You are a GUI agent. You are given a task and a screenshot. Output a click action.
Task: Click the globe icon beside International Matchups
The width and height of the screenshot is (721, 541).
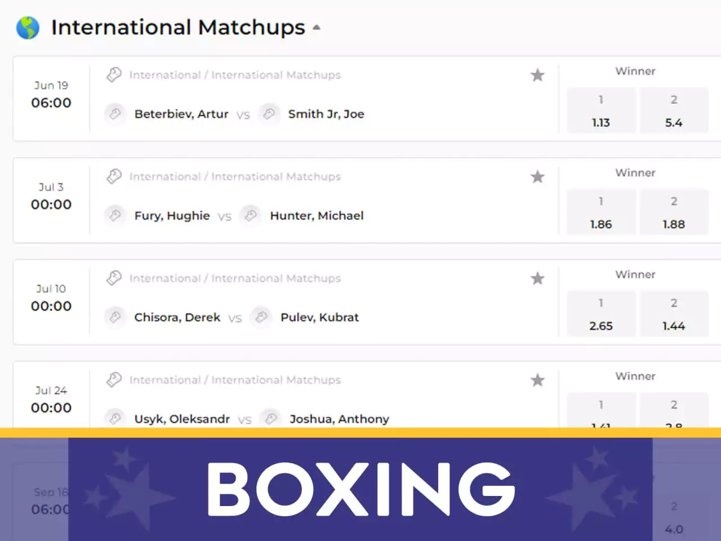pos(28,28)
